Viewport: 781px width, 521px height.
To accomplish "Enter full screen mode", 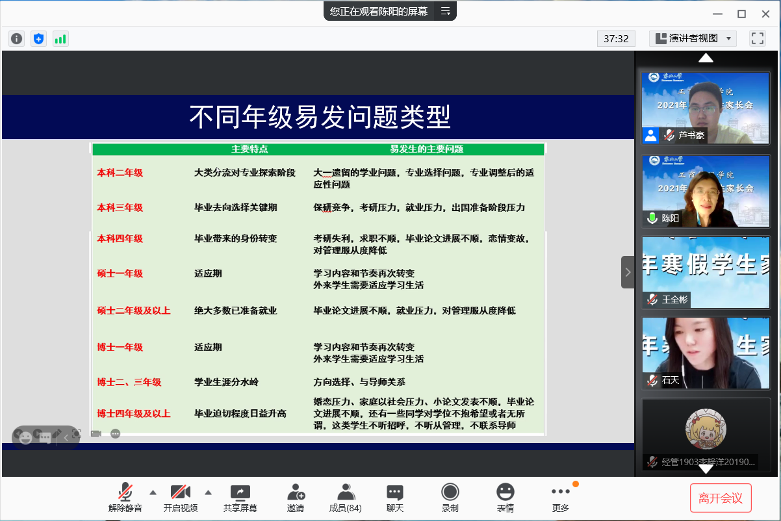I will [x=757, y=38].
